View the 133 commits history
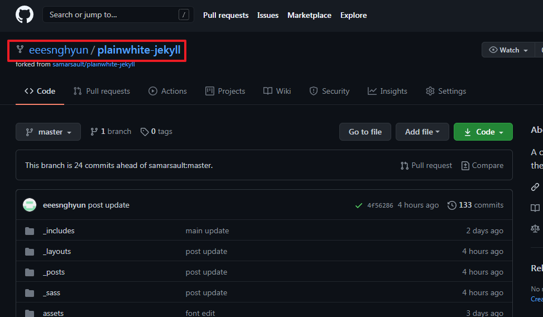The height and width of the screenshot is (317, 543). pos(475,205)
